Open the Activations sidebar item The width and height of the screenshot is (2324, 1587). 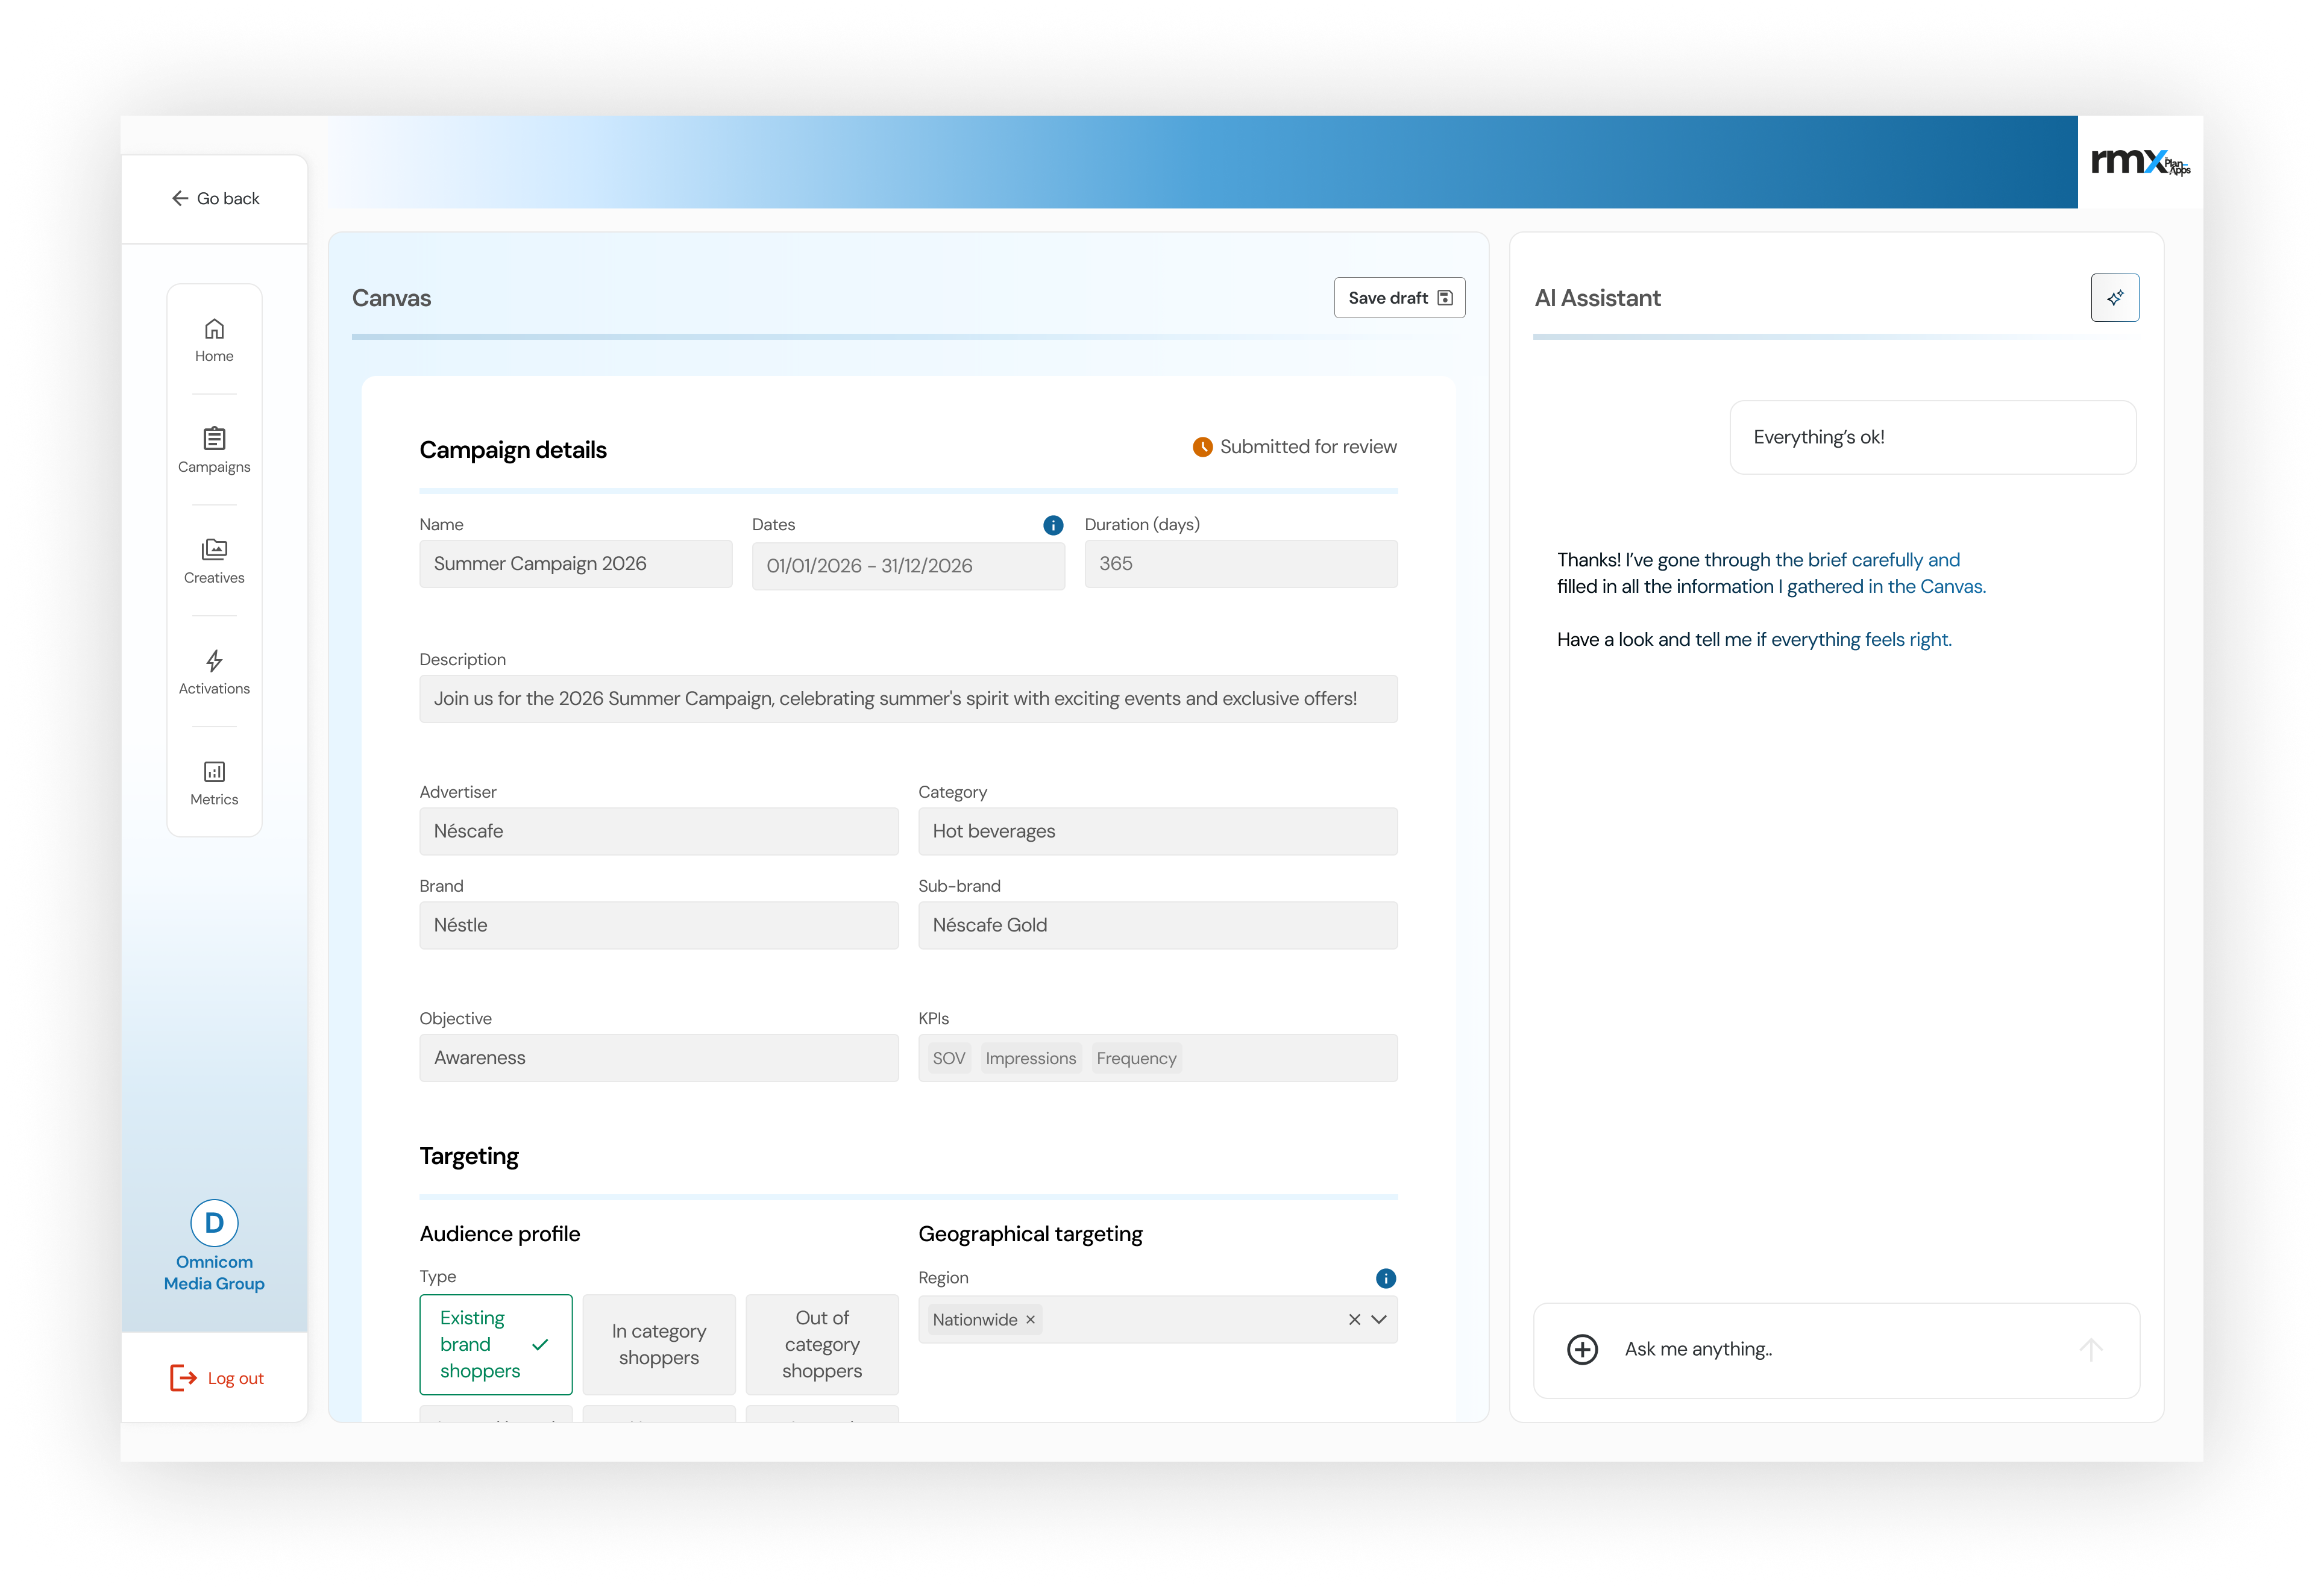point(214,672)
